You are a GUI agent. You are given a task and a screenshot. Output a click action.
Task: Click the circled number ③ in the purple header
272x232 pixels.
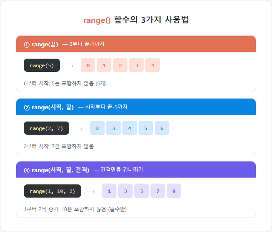point(27,171)
